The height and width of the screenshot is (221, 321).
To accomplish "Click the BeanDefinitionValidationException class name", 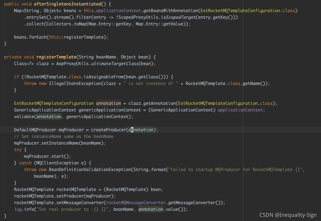I will pos(90,169).
